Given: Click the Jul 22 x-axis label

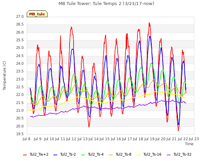Looking at the screenshot, I should (x=183, y=139).
